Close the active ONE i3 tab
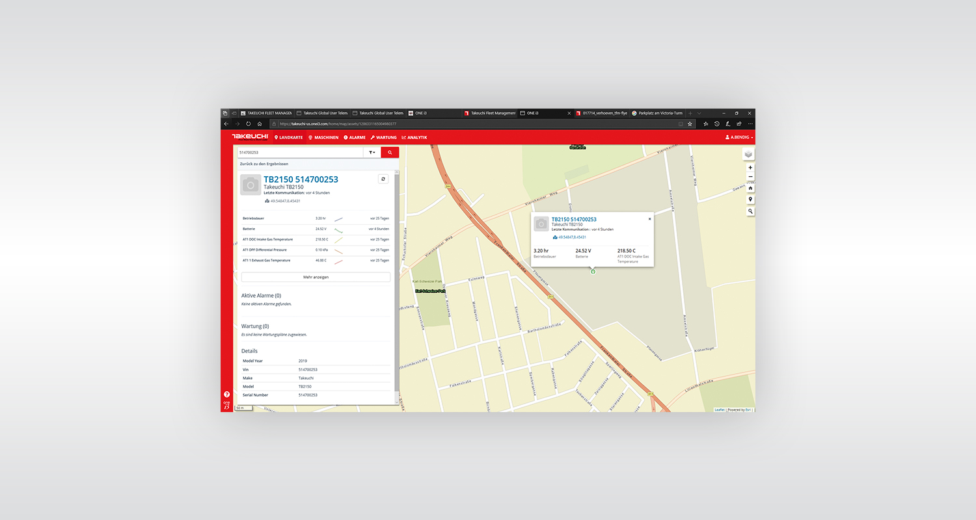The height and width of the screenshot is (520, 976). tap(568, 113)
